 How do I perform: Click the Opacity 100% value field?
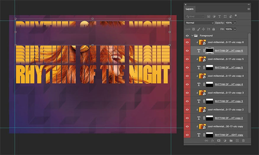click(x=229, y=23)
